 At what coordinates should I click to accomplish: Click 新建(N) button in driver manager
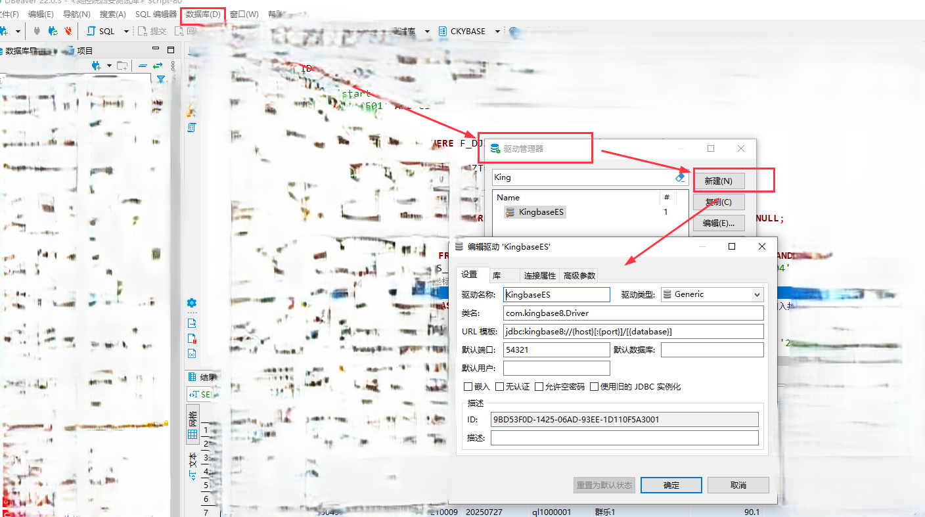coord(719,181)
